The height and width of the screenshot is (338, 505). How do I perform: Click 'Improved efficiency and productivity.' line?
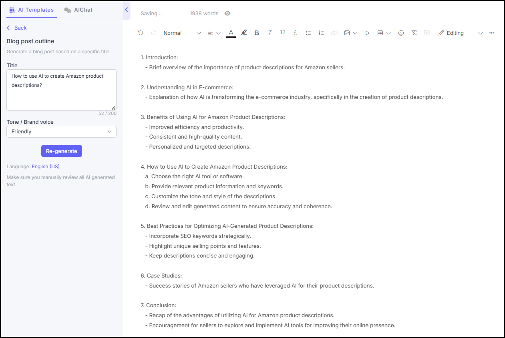pyautogui.click(x=195, y=127)
